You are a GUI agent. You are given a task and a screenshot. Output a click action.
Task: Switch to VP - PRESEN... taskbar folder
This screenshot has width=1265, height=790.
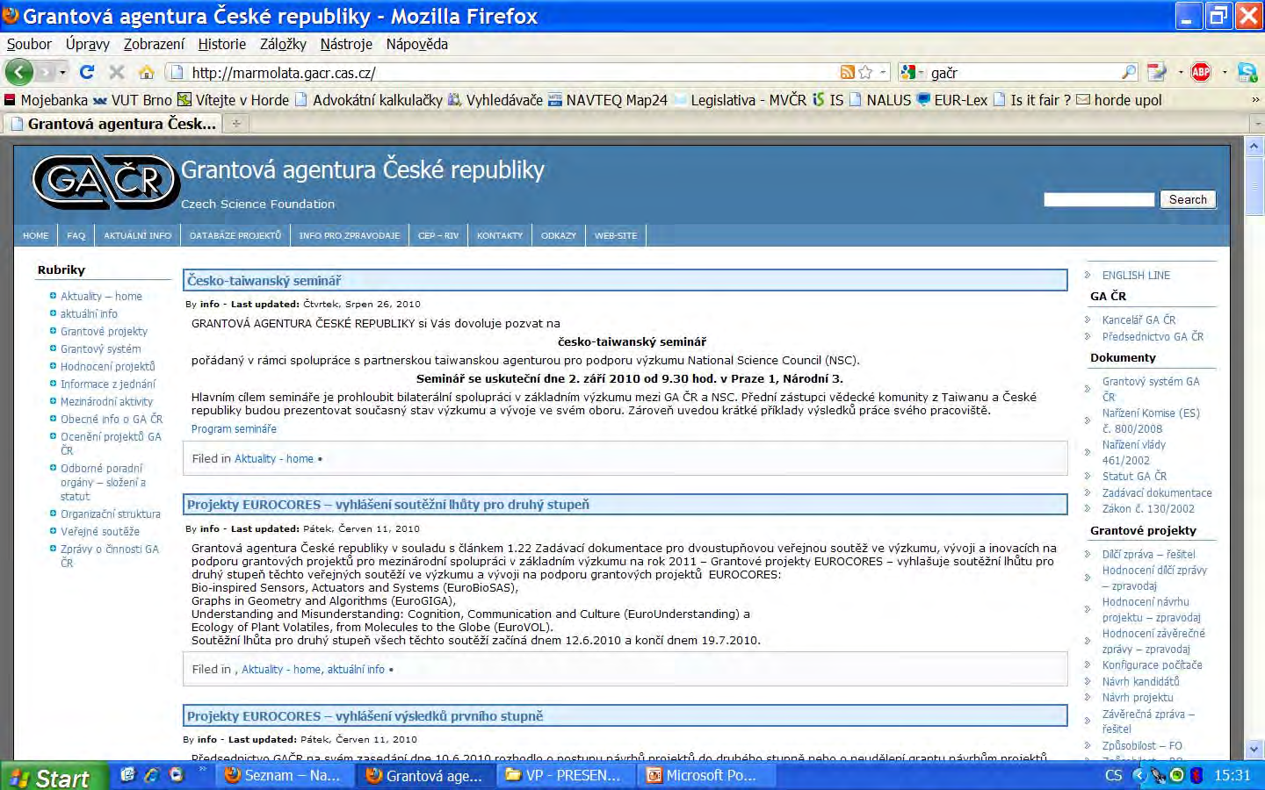click(x=566, y=775)
